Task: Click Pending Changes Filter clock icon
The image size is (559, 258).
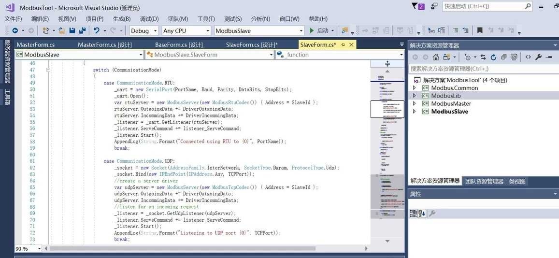Action: tap(468, 57)
